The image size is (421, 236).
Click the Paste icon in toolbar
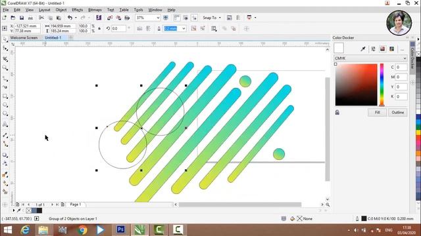click(x=59, y=18)
